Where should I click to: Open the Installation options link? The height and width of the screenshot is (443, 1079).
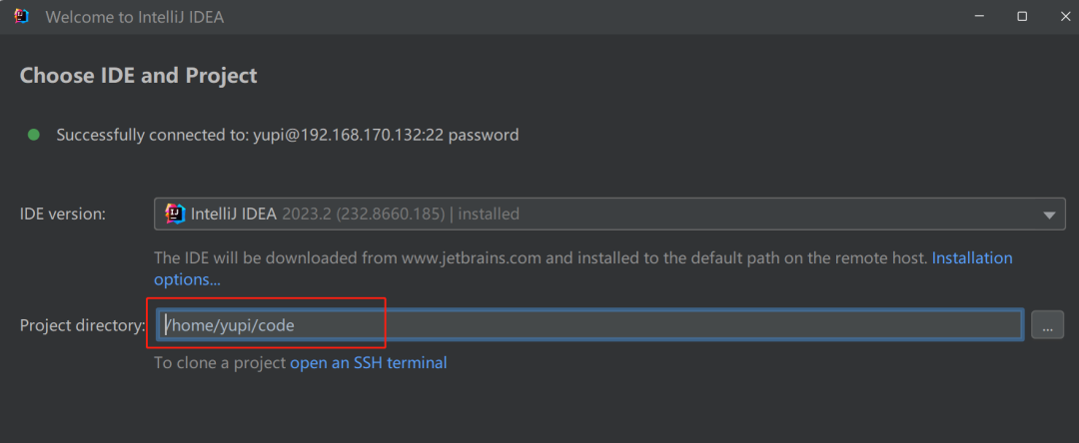tap(971, 258)
